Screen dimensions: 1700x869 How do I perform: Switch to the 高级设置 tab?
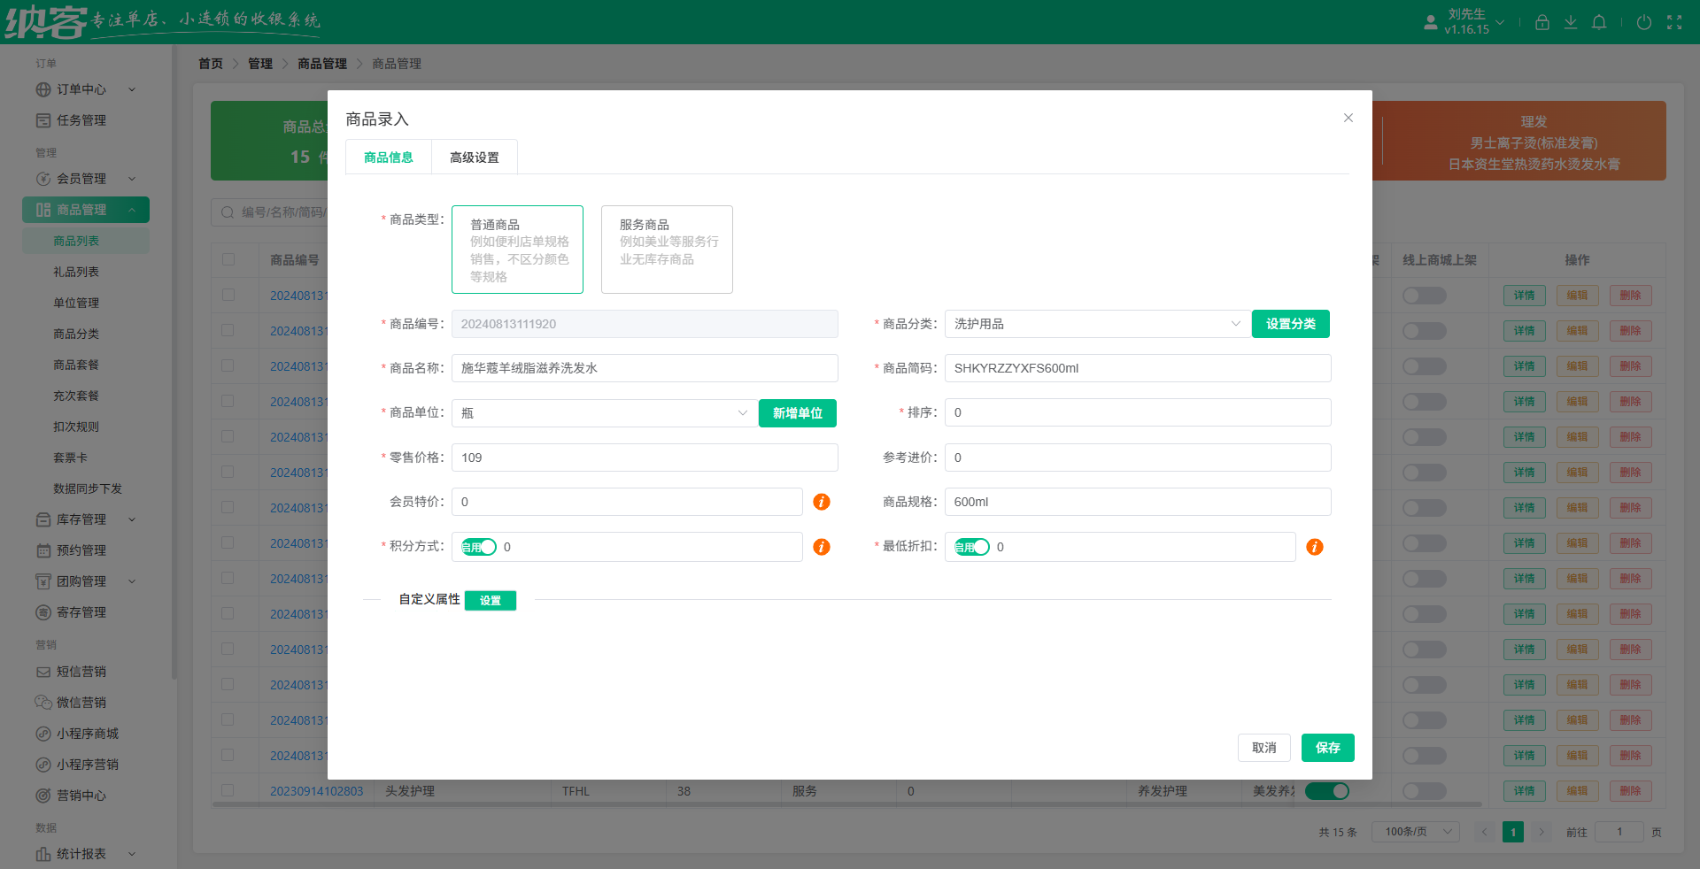[475, 158]
